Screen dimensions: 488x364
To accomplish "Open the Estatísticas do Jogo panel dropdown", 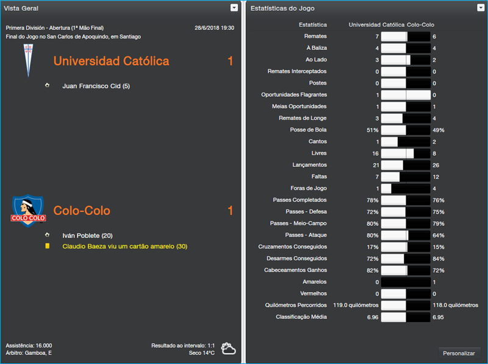I will pos(481,8).
